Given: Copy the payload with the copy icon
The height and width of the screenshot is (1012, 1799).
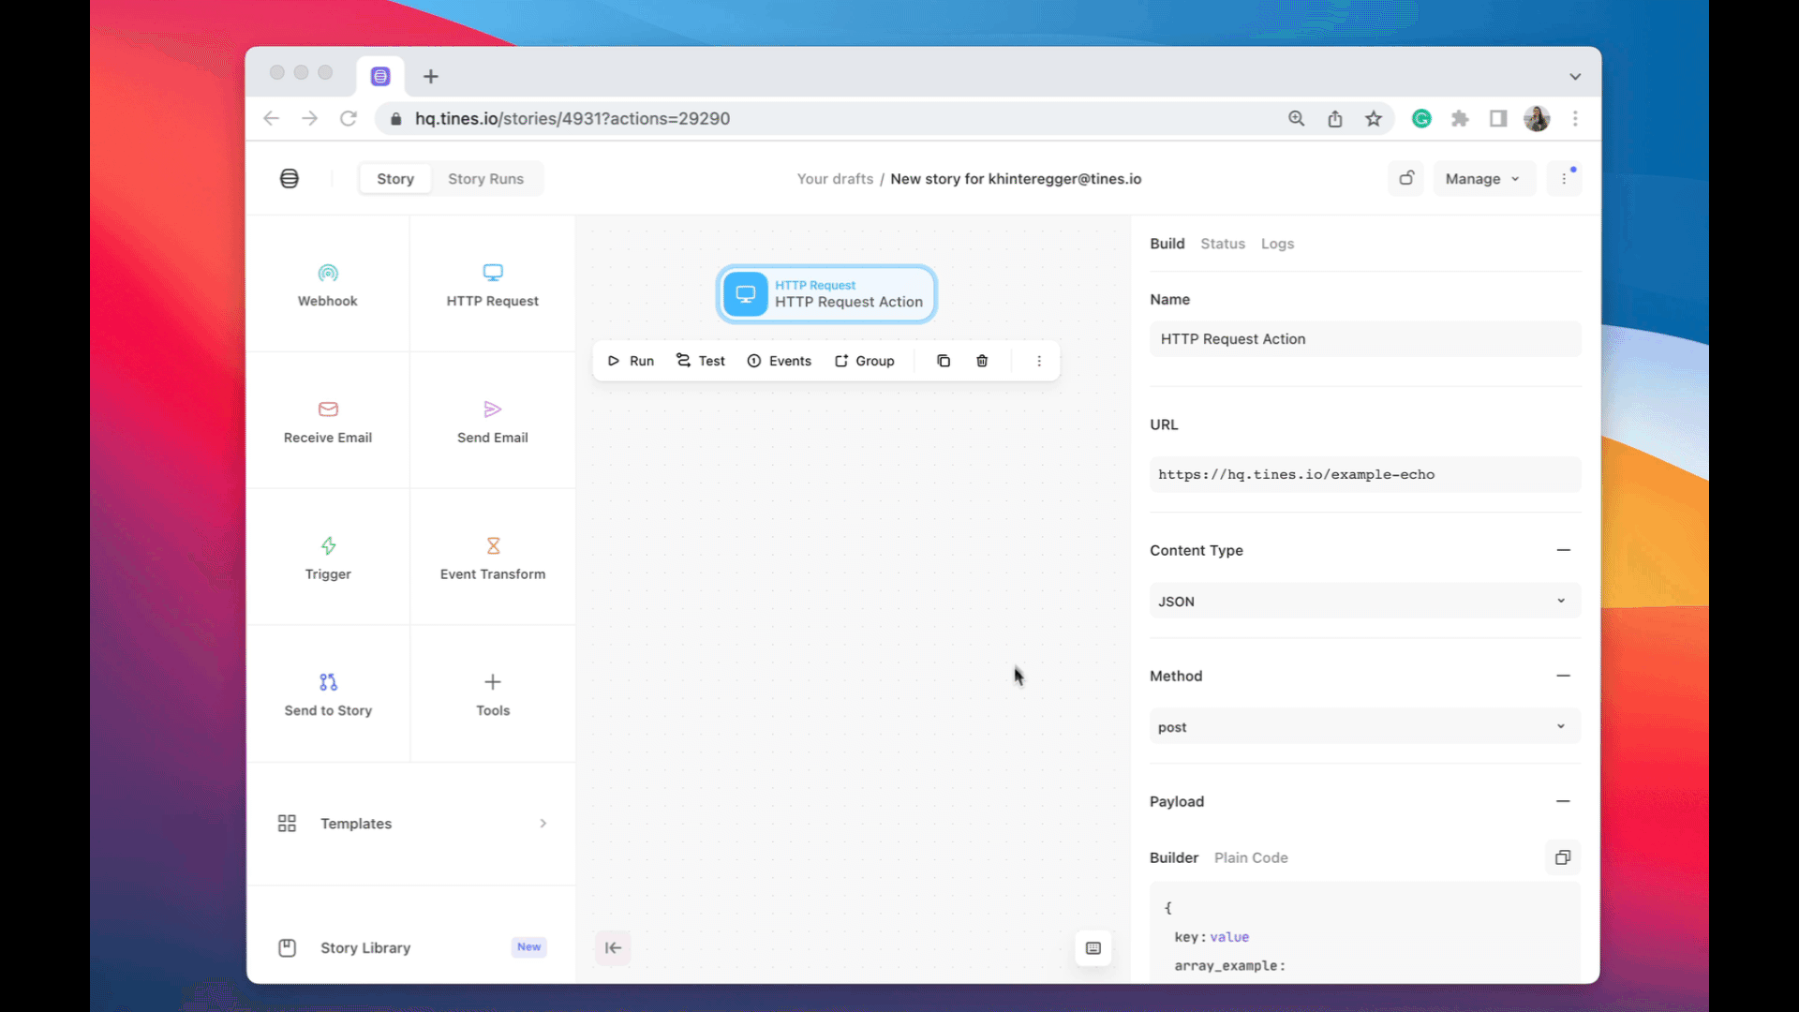Looking at the screenshot, I should tap(1563, 857).
